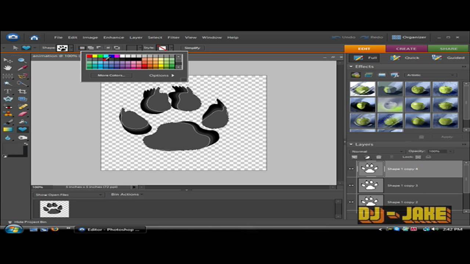Create a new layer in Layers panel
The image size is (470, 264).
tap(354, 157)
